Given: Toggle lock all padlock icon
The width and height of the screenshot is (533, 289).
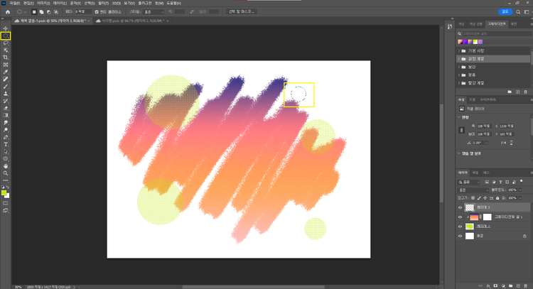Looking at the screenshot, I should [x=497, y=198].
